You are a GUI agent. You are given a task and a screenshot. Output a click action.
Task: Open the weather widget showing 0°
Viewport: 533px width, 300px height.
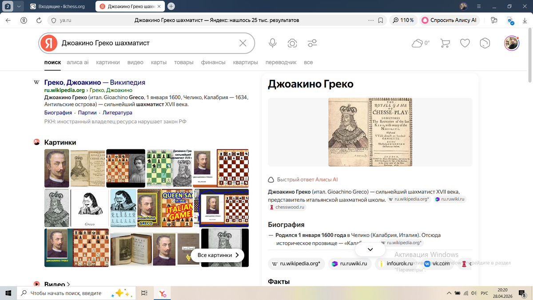coord(421,43)
